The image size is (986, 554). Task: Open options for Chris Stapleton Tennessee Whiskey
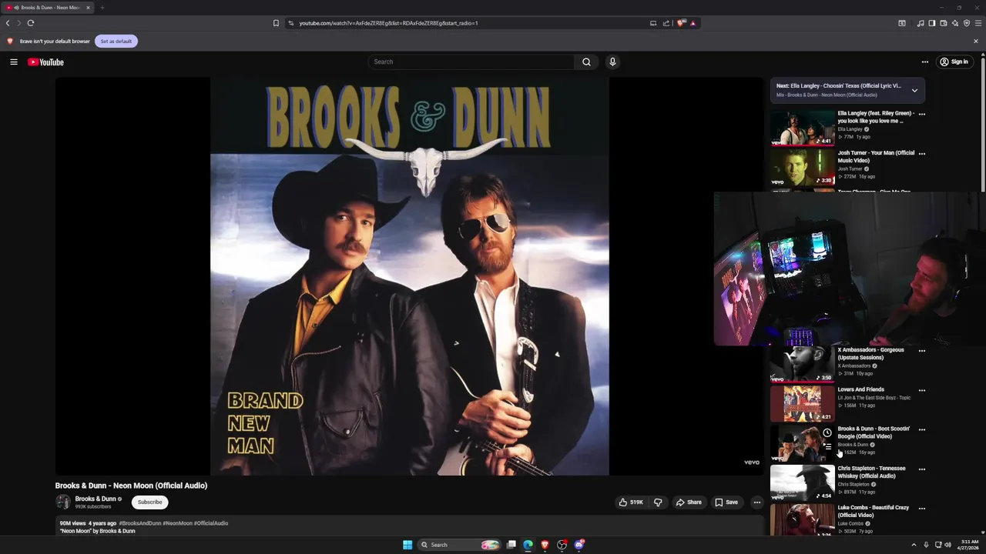tap(922, 469)
